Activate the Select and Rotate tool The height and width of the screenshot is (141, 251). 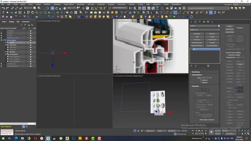56,8
